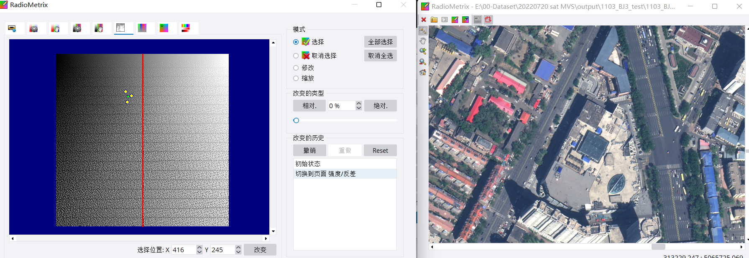This screenshot has height=258, width=749.
Task: Select 切换到页面 强度/反差 history entry
Action: click(x=345, y=174)
